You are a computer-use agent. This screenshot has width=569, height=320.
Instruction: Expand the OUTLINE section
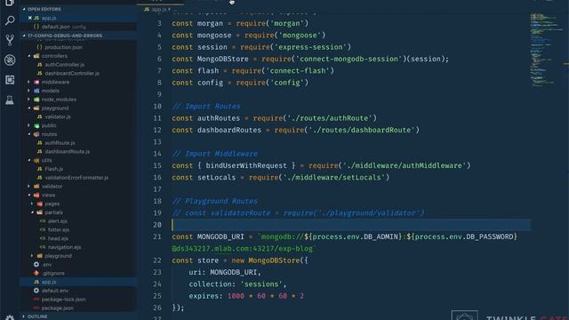coord(24,316)
